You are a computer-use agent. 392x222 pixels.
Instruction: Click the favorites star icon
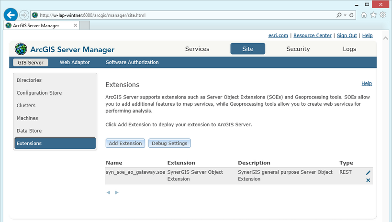374,15
